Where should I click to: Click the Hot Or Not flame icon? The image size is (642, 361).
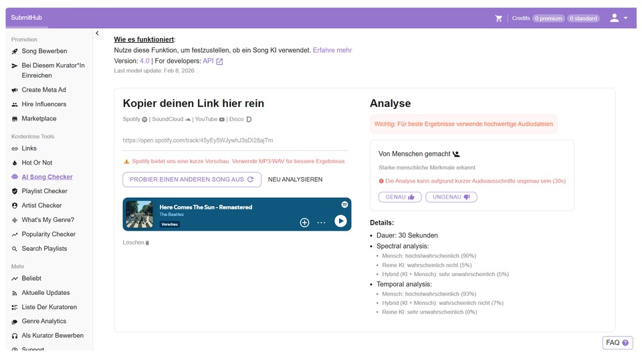point(15,163)
